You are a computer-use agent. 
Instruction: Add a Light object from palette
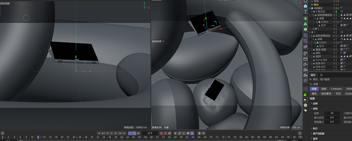click(x=306, y=81)
